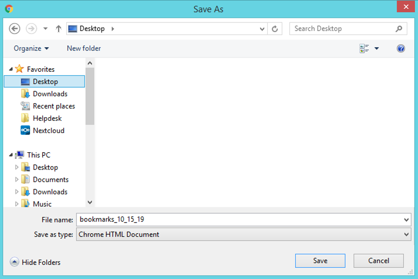Select Favorites in the navigation pane

point(41,69)
